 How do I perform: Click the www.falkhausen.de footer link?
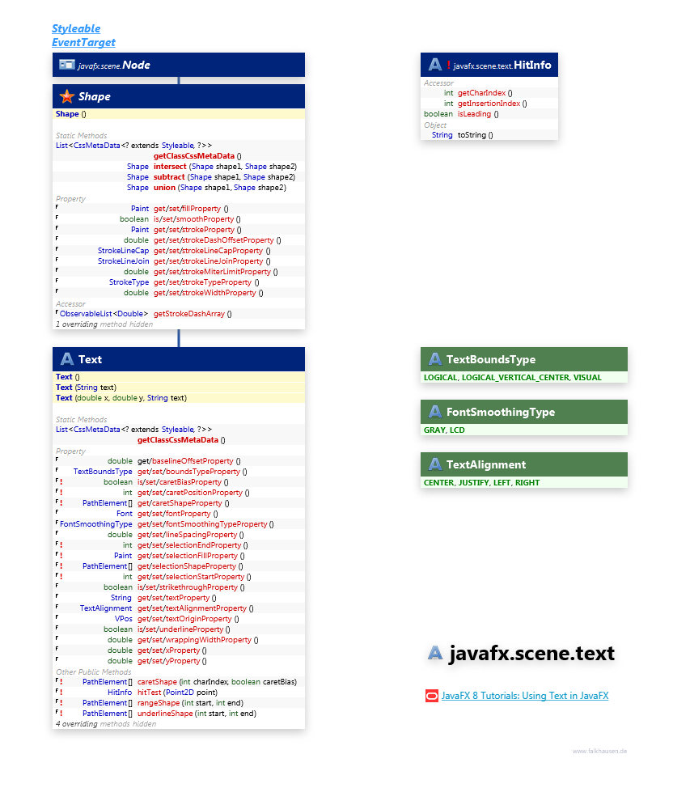pyautogui.click(x=599, y=752)
